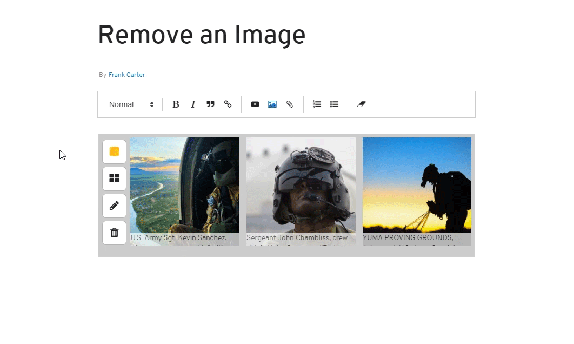The width and height of the screenshot is (574, 344).
Task: Delete the gallery with the trash icon
Action: (114, 233)
